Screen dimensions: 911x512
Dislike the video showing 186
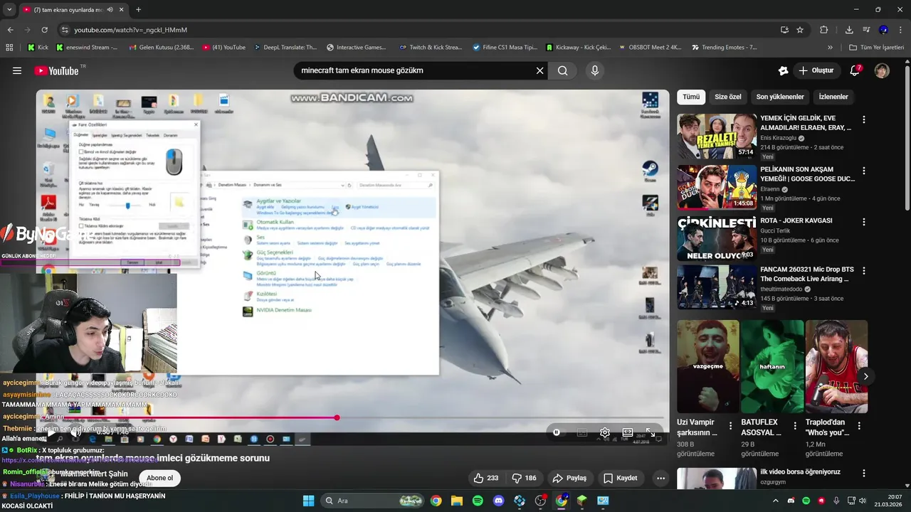point(525,478)
